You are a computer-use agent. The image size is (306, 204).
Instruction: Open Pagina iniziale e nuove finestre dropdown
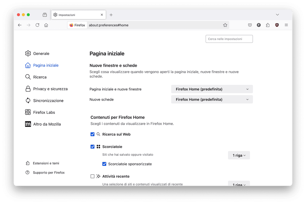[212, 89]
